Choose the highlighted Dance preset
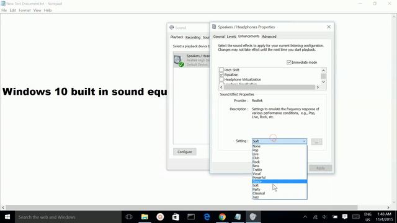This screenshot has width=397, height=223. [x=280, y=181]
